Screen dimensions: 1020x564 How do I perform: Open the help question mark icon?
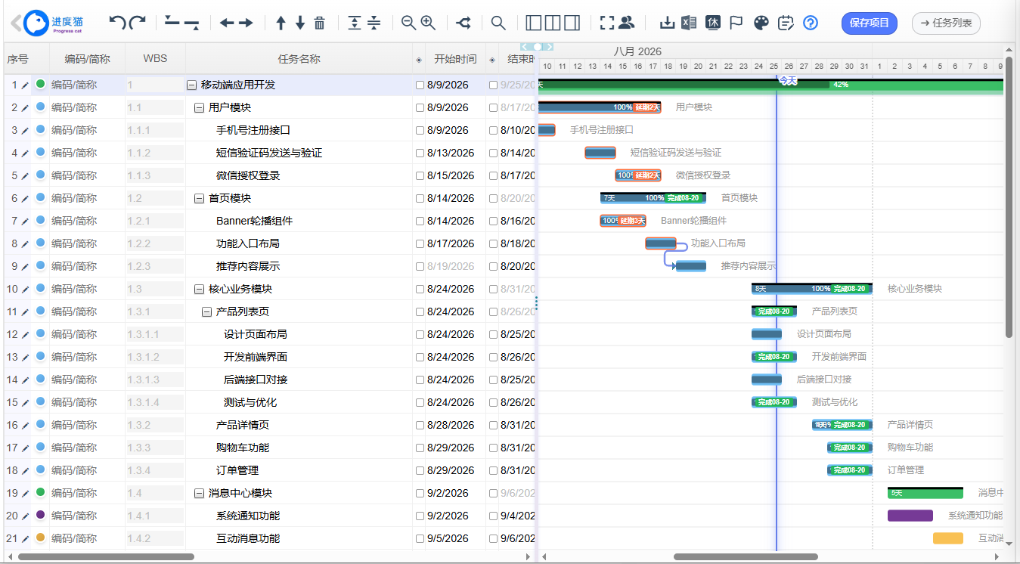point(811,23)
